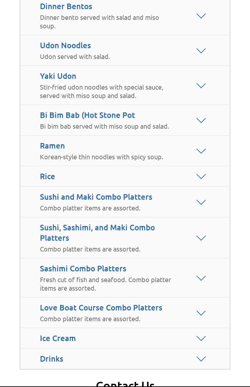
Task: Expand the Ice Cream chevron
Action: [201, 338]
